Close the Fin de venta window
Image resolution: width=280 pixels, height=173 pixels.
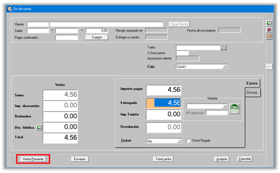(269, 9)
